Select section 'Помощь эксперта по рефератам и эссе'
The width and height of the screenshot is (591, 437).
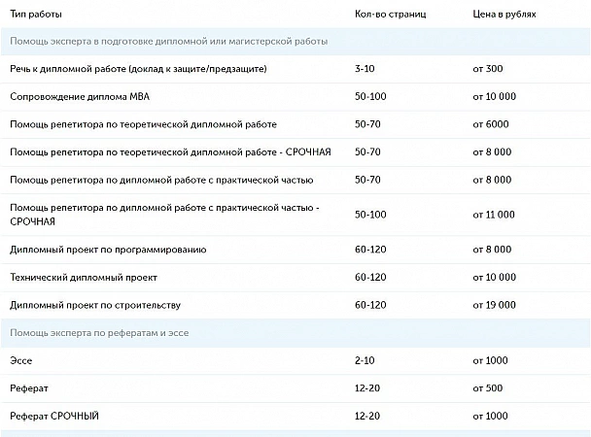tap(98, 333)
